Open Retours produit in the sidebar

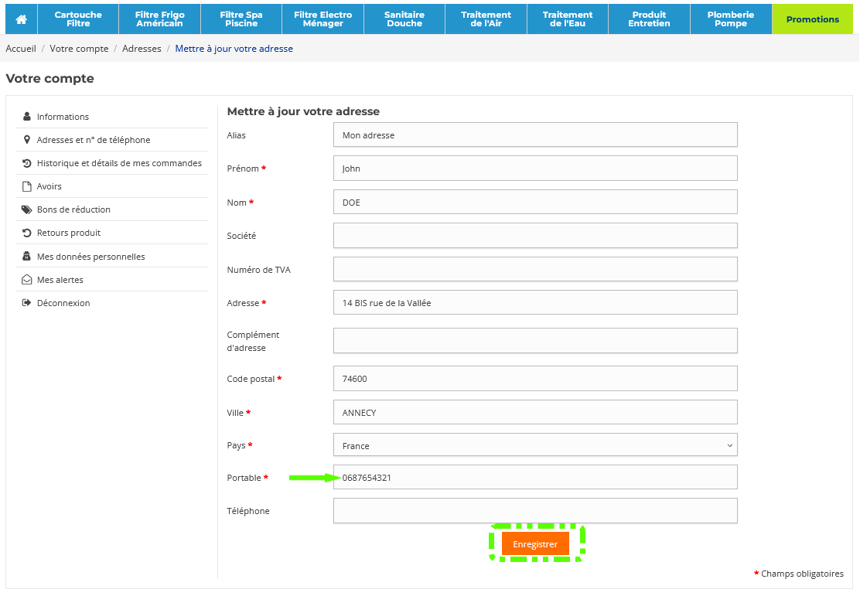pos(69,233)
